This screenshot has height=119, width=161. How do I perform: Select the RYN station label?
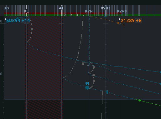(89, 11)
